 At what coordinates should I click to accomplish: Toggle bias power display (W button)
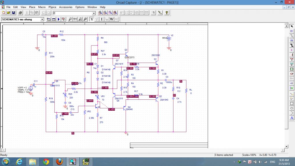(x=111, y=19)
